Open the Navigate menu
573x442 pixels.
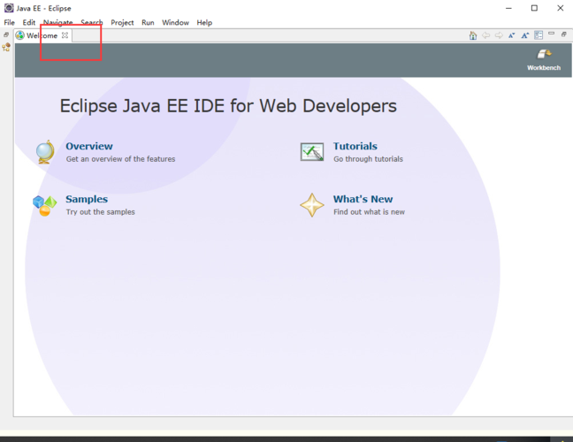[57, 23]
